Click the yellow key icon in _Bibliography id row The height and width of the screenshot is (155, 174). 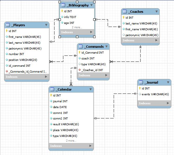click(x=62, y=11)
